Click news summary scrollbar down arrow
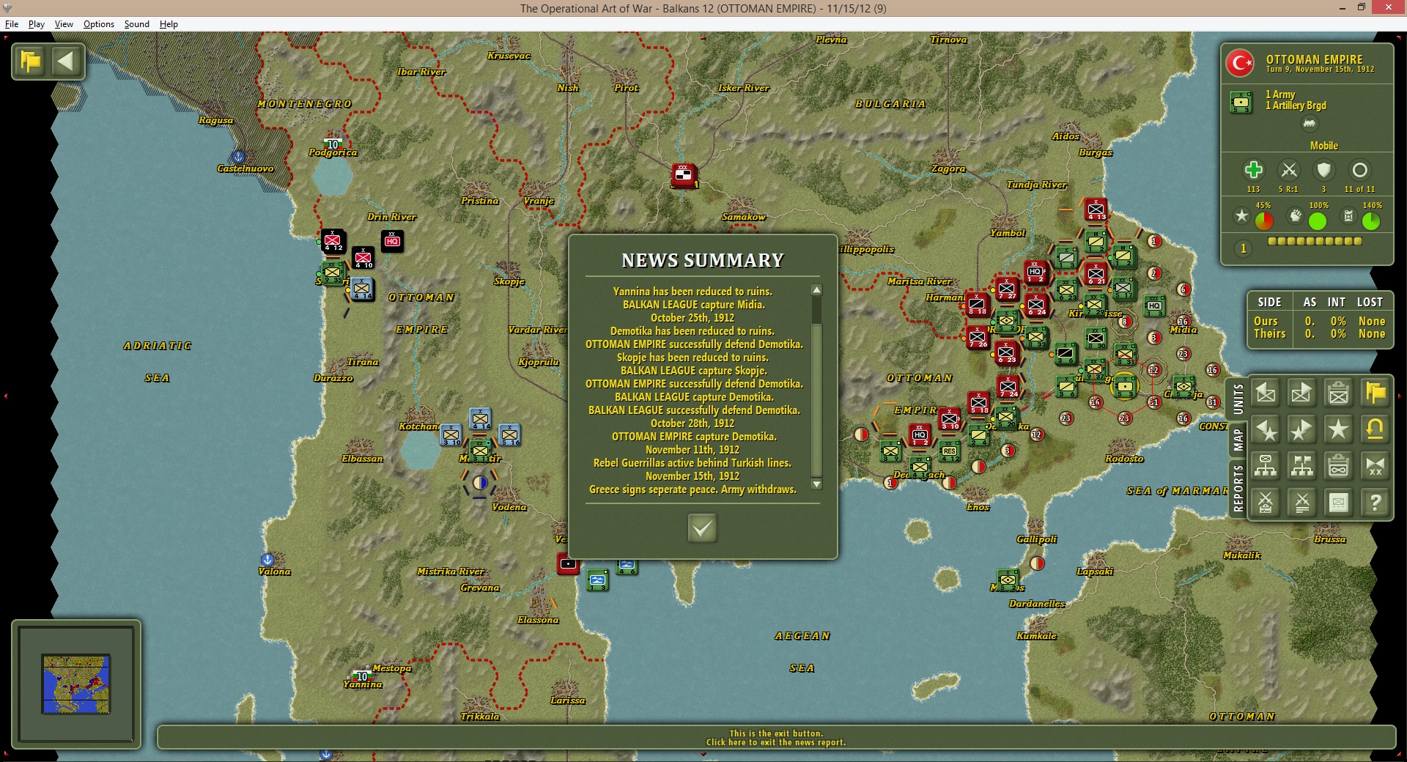 [x=817, y=484]
